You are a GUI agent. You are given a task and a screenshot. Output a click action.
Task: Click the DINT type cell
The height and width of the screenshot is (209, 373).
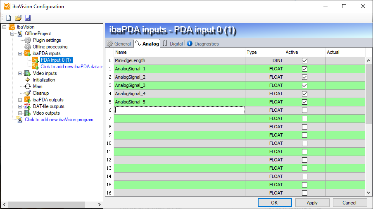pyautogui.click(x=264, y=60)
